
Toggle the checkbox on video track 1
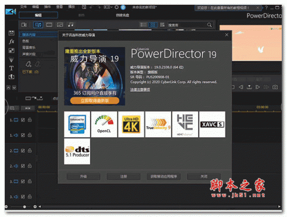pyautogui.click(x=23, y=120)
